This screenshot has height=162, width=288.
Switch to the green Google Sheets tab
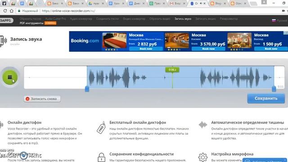tap(157, 3)
